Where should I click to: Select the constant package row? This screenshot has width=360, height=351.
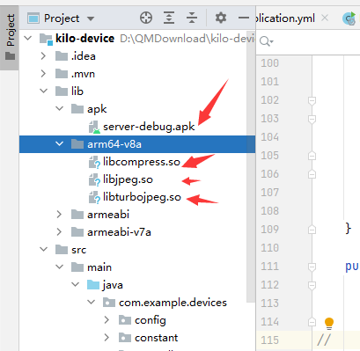[x=137, y=338]
